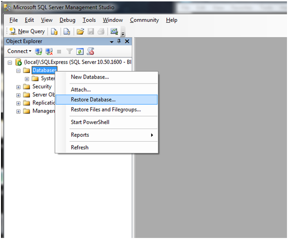Choose Restore Database... from context menu

[x=107, y=100]
